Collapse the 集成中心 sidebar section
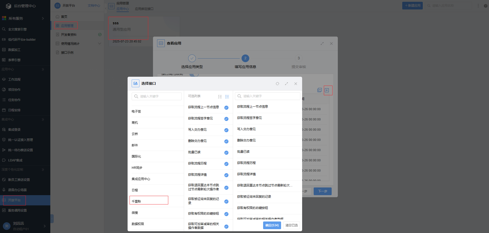This screenshot has height=233, width=489. click(43, 119)
